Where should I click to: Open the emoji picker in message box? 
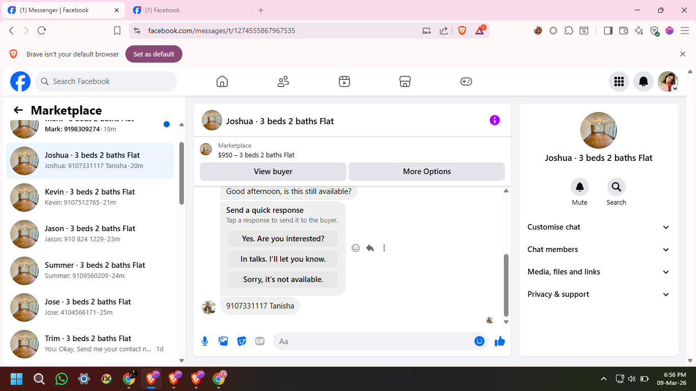pos(479,341)
